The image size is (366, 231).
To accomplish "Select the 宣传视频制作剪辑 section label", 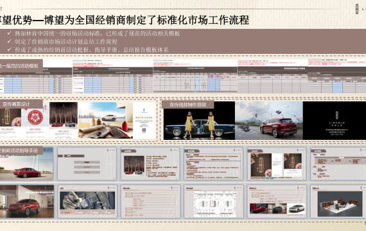I will 188,105.
